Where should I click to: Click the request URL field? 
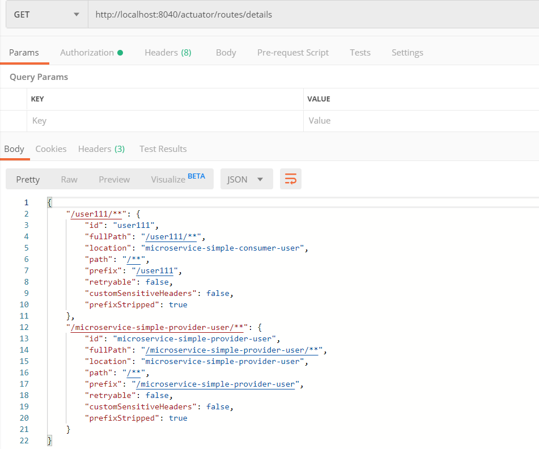[313, 14]
